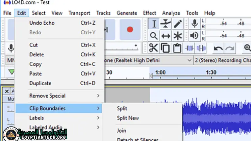Choose Split New in submenu

coord(142,118)
